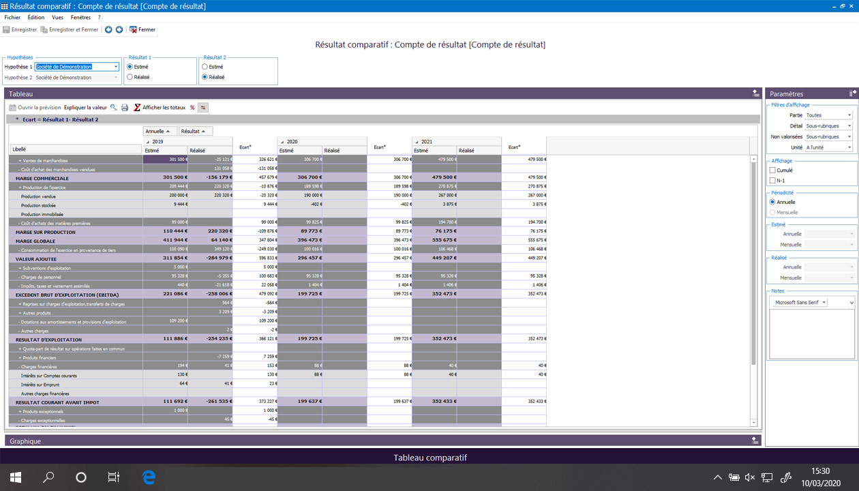
Task: Click Ouvrir la prévision label
Action: coord(39,108)
